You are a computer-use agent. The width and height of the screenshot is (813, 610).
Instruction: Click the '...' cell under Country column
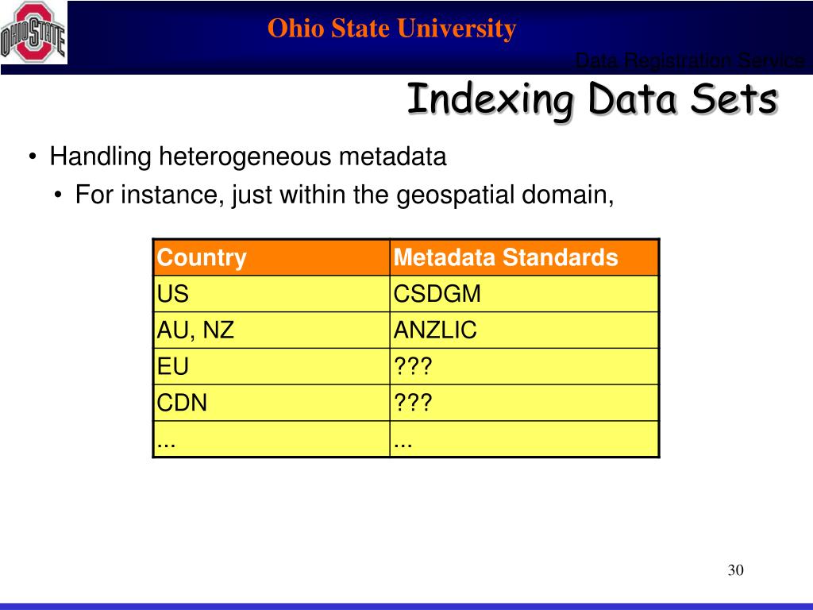(272, 438)
